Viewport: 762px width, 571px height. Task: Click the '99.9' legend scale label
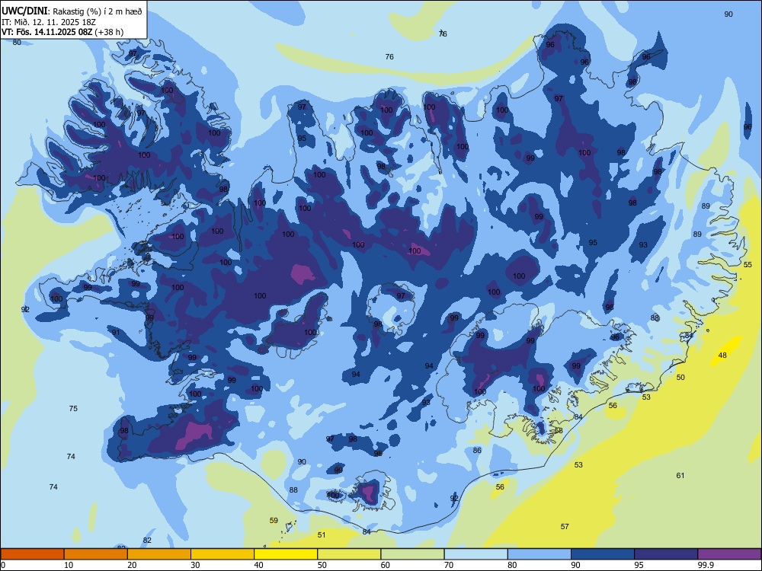(x=705, y=565)
